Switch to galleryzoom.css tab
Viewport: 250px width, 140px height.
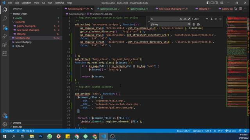pos(109,9)
